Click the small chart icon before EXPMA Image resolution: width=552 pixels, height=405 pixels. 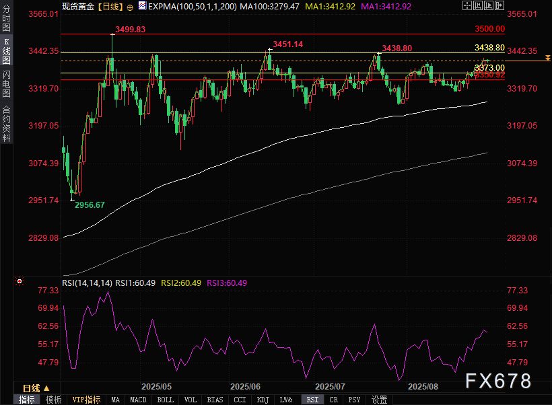(142, 5)
